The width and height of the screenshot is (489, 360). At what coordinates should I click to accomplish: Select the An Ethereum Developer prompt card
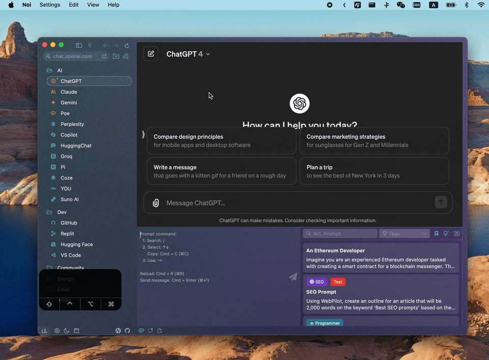[381, 258]
